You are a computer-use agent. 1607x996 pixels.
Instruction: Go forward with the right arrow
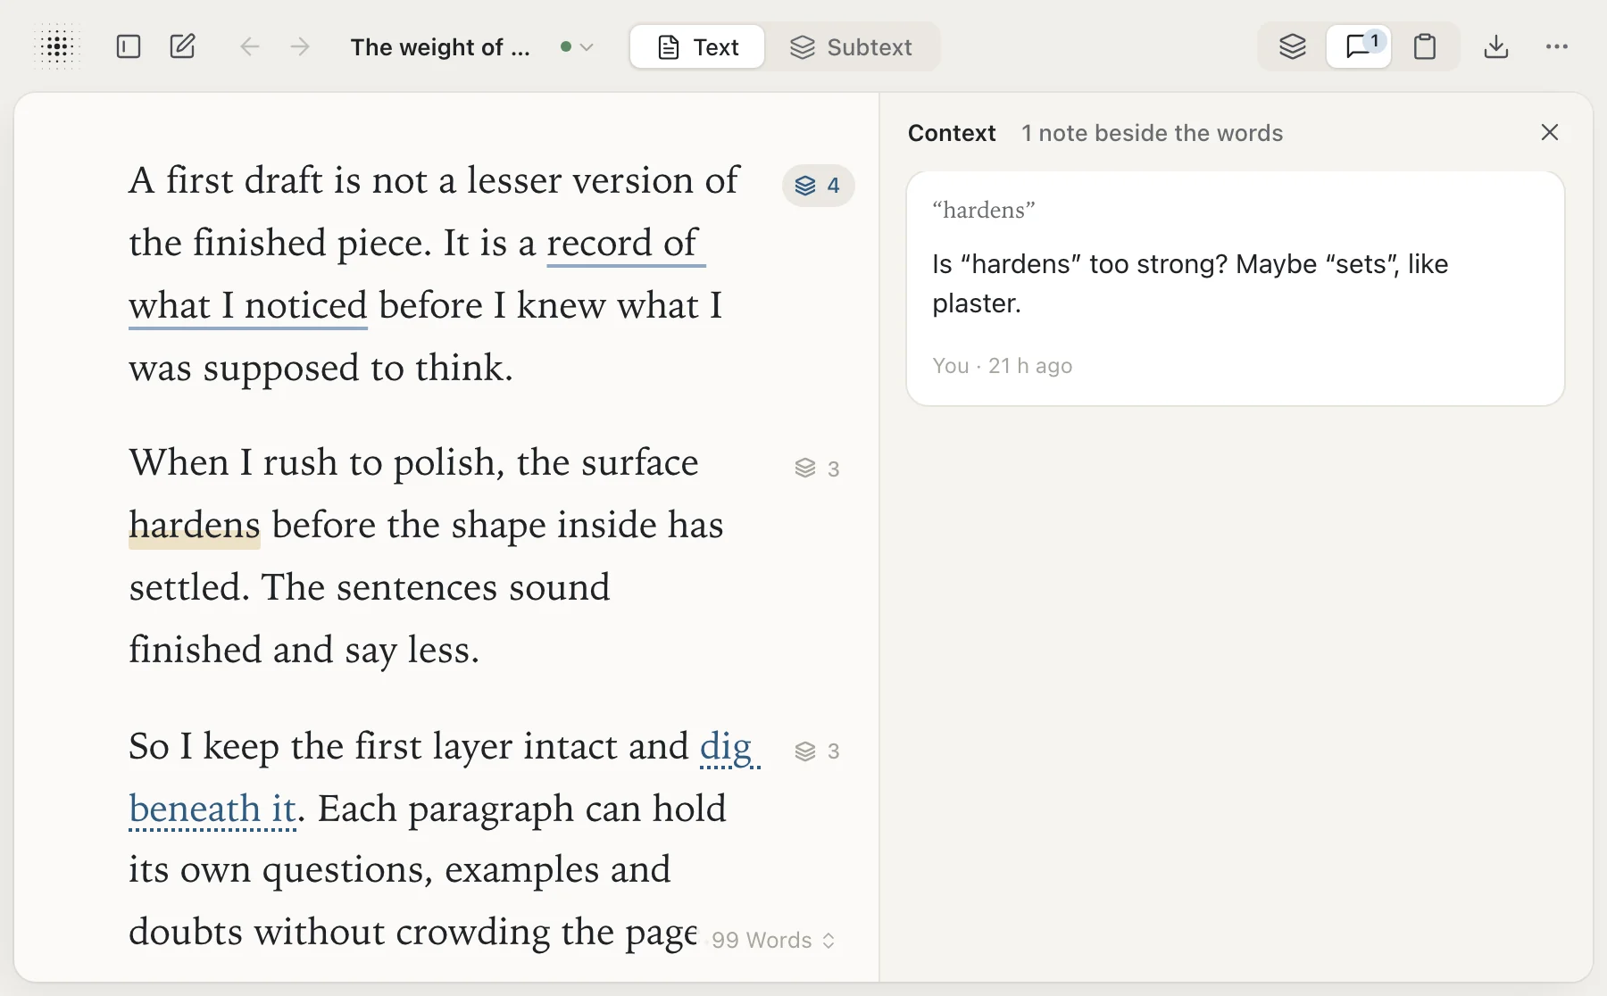(x=300, y=46)
